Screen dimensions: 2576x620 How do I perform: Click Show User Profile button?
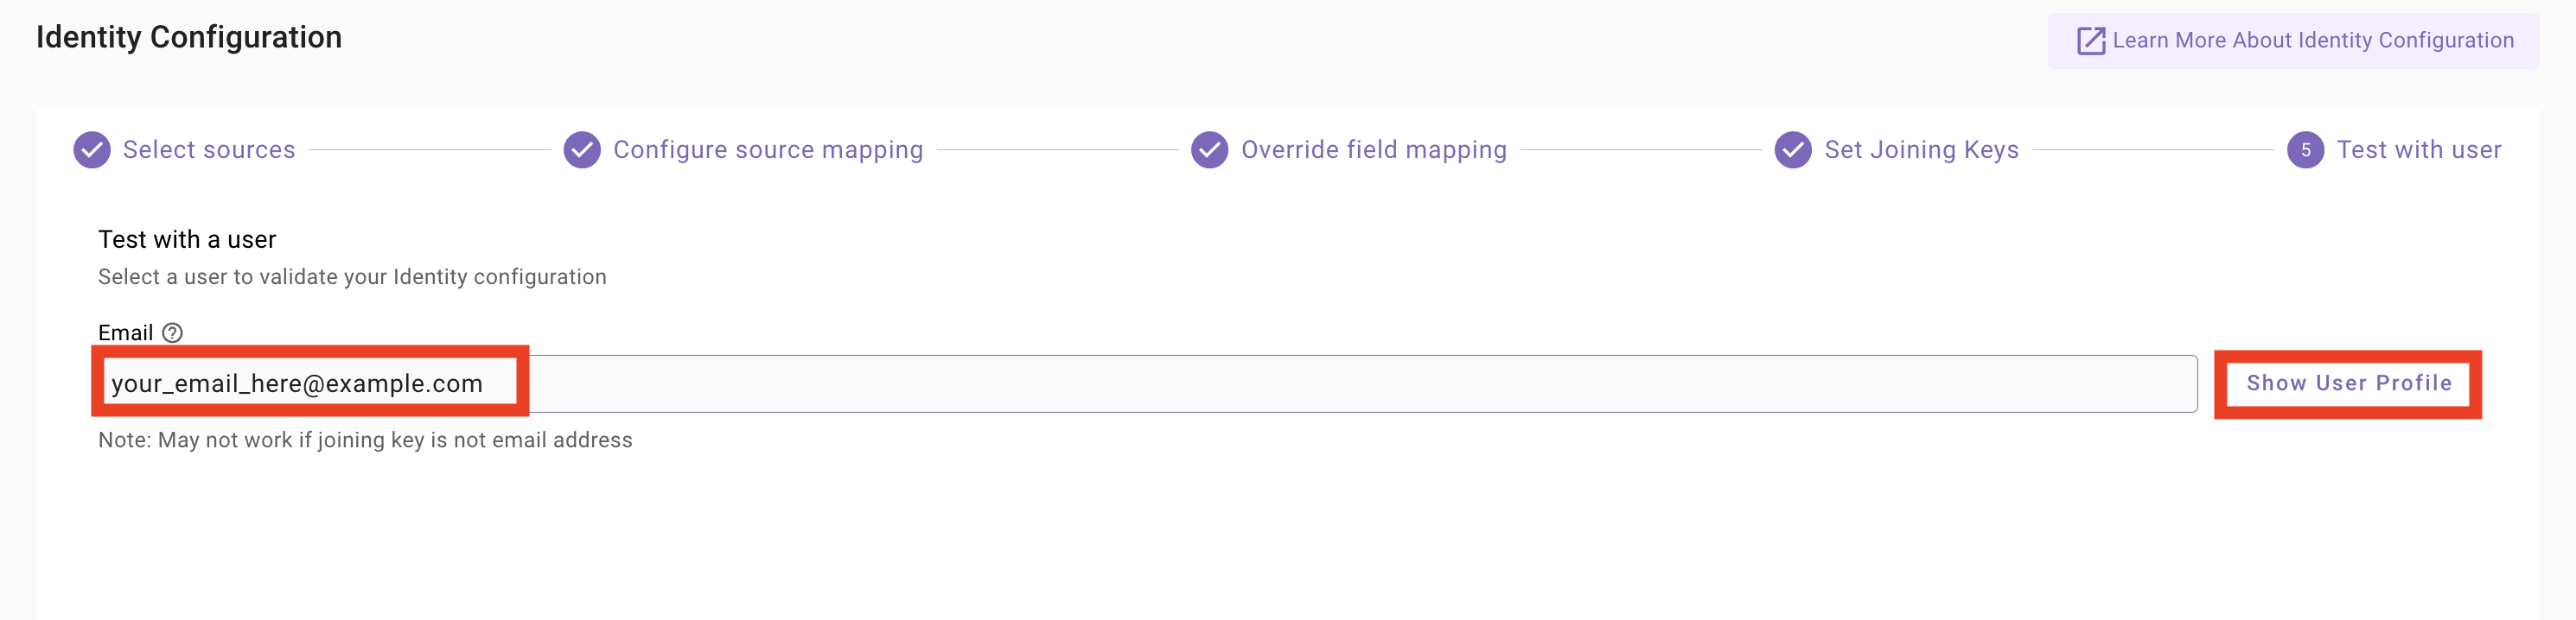(2348, 383)
